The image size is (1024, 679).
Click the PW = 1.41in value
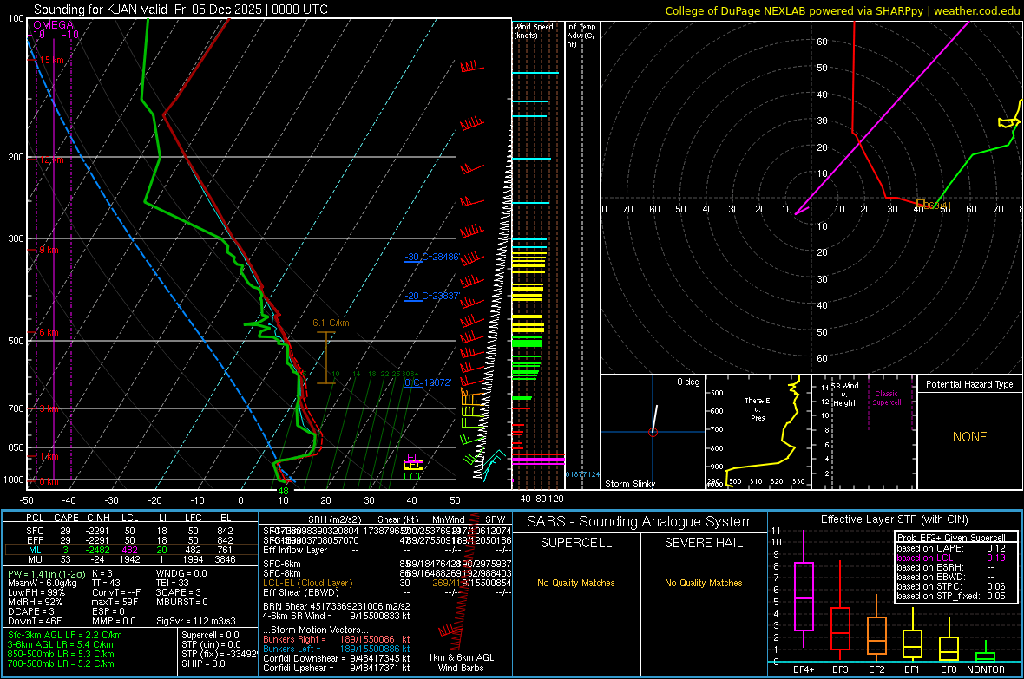(x=47, y=574)
